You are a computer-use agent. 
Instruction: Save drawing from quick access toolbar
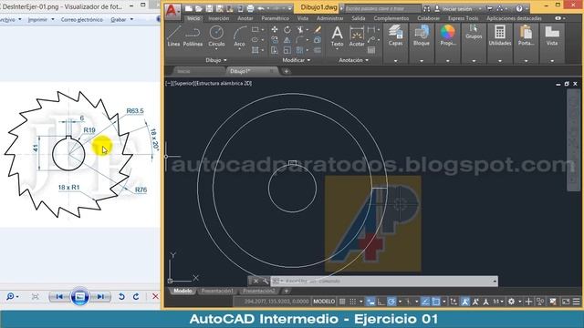point(209,8)
